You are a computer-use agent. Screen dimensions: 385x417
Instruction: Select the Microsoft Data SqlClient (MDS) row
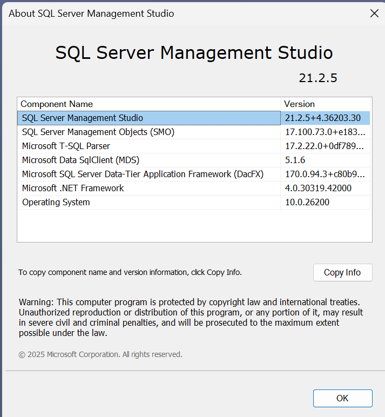(x=193, y=160)
